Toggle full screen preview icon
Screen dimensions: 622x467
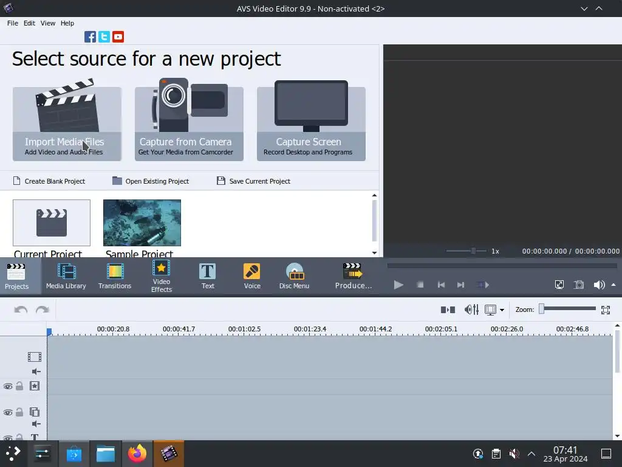(x=559, y=285)
